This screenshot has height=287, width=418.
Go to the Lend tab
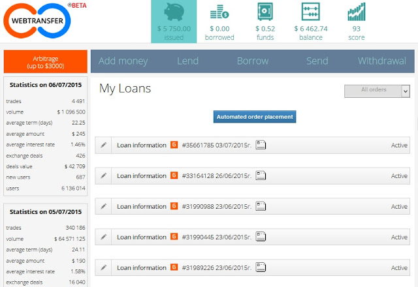click(x=187, y=61)
